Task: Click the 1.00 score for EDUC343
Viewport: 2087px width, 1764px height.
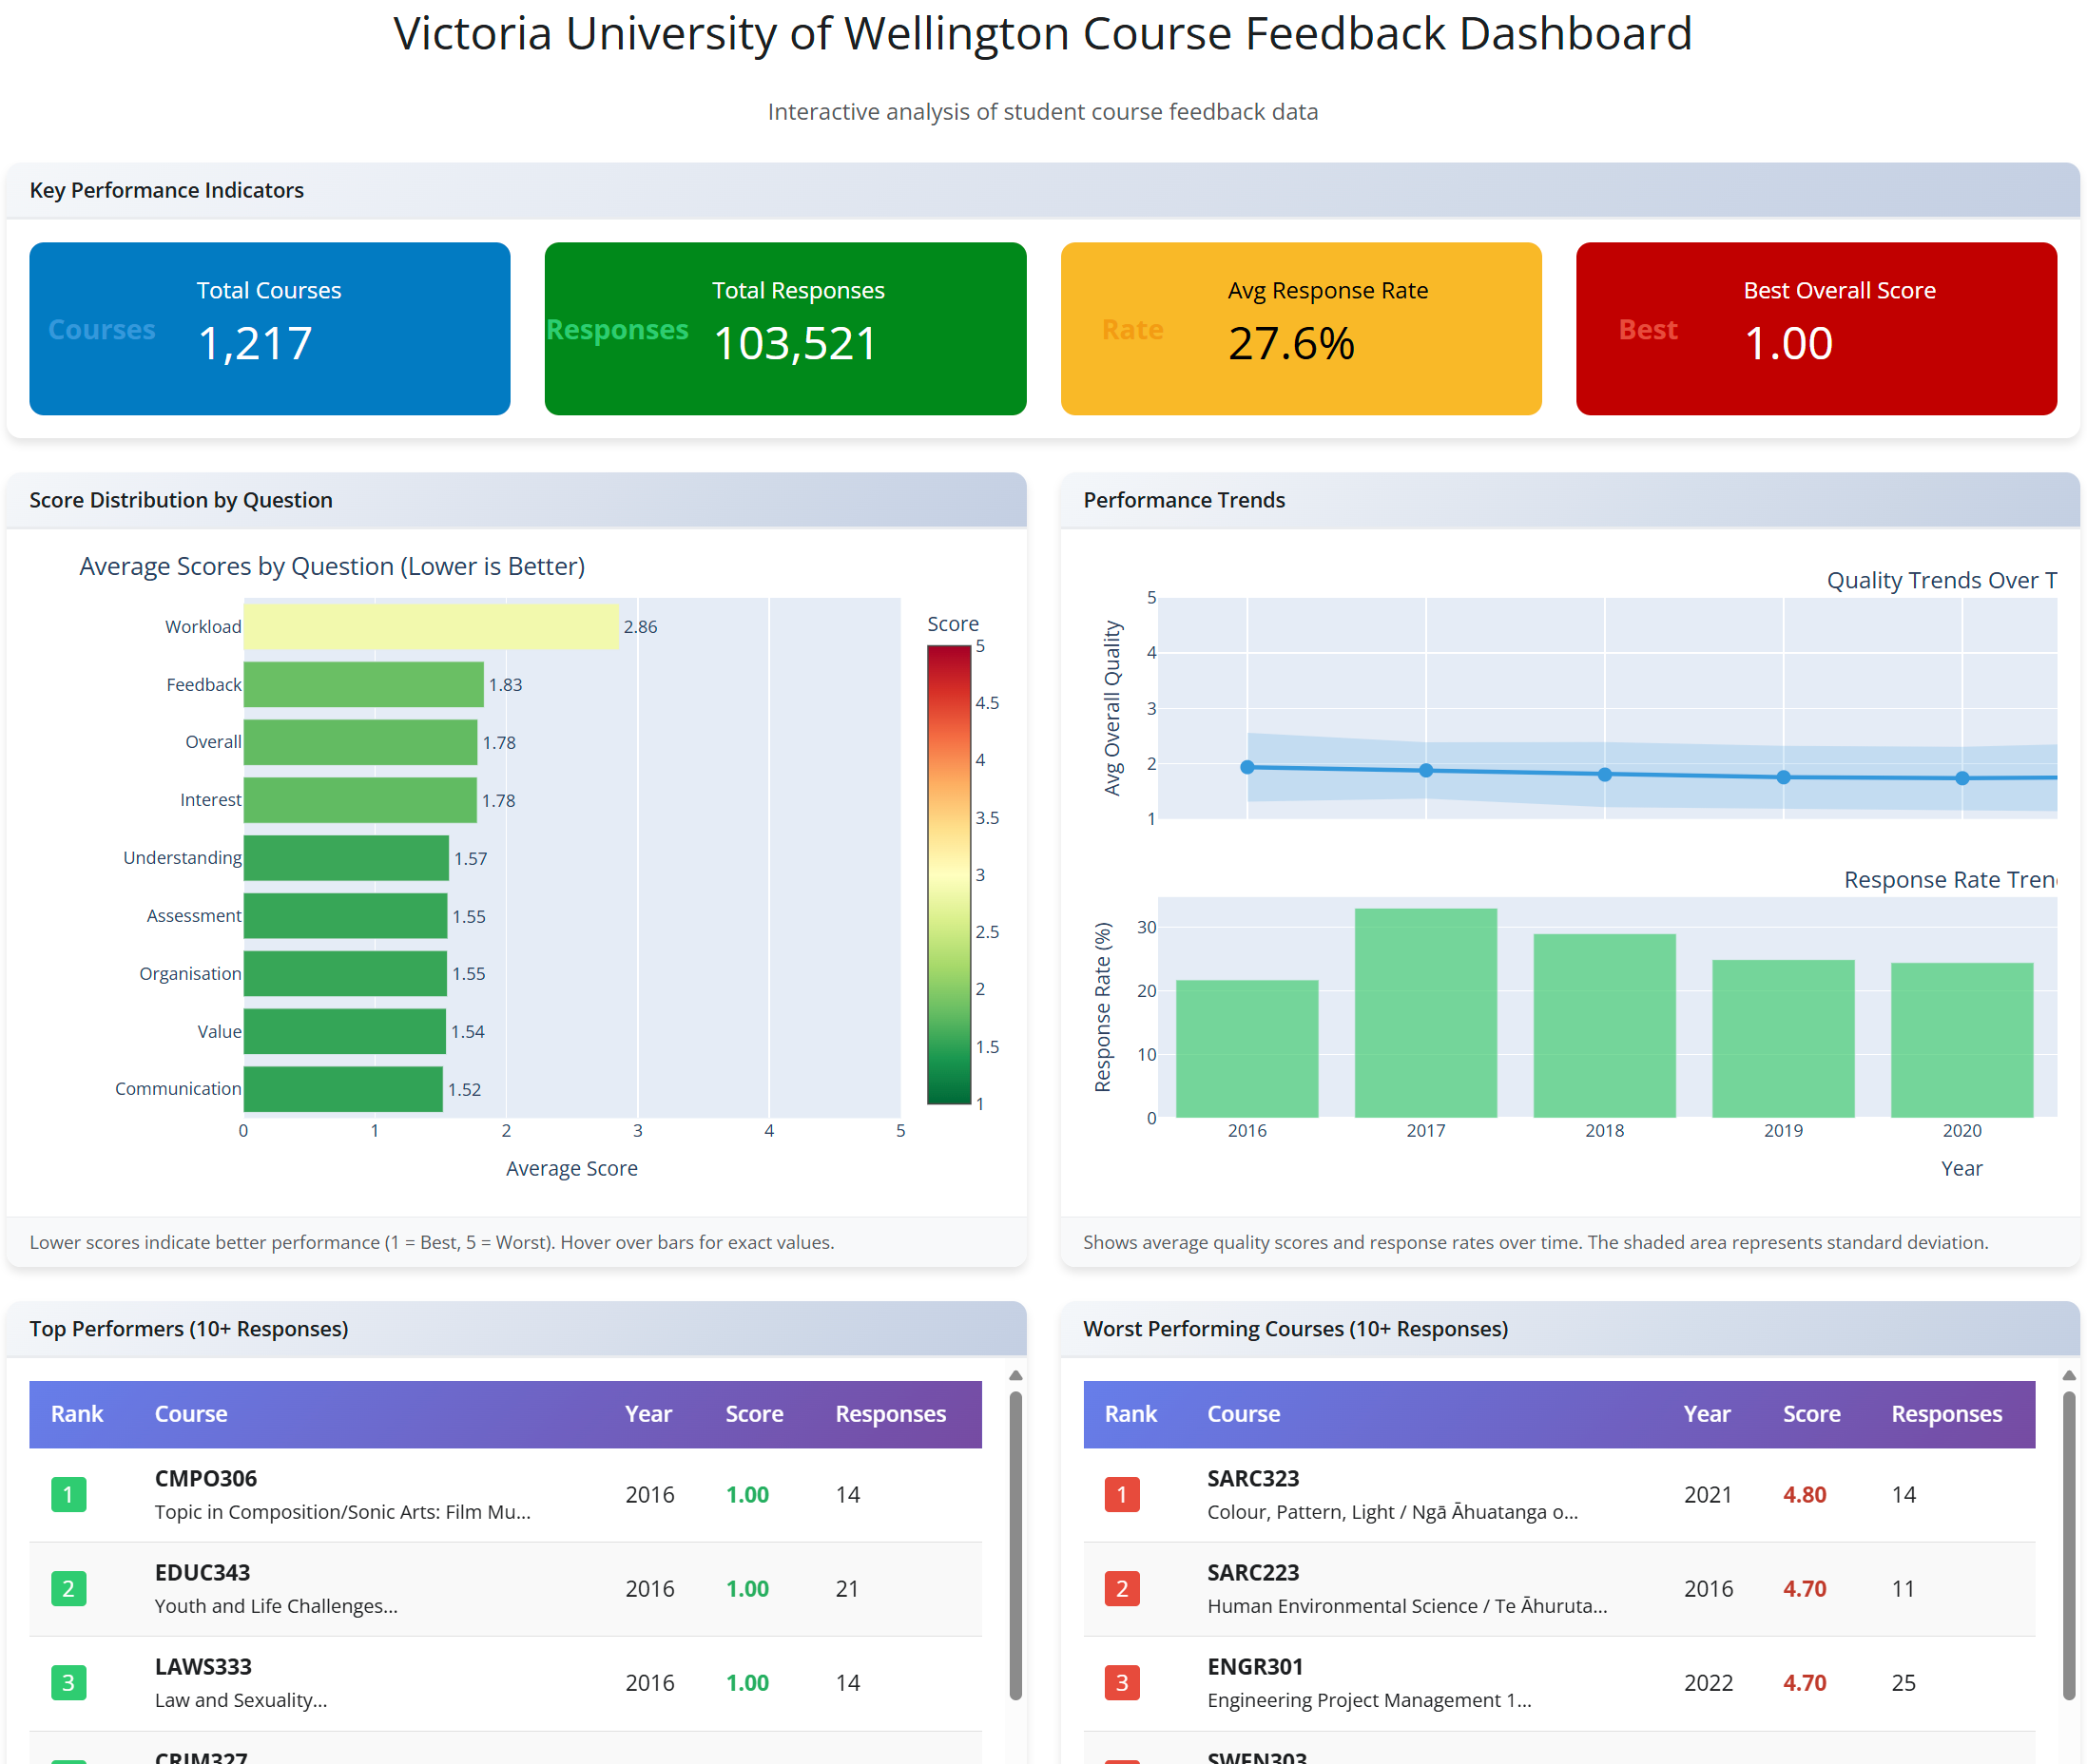Action: click(747, 1589)
